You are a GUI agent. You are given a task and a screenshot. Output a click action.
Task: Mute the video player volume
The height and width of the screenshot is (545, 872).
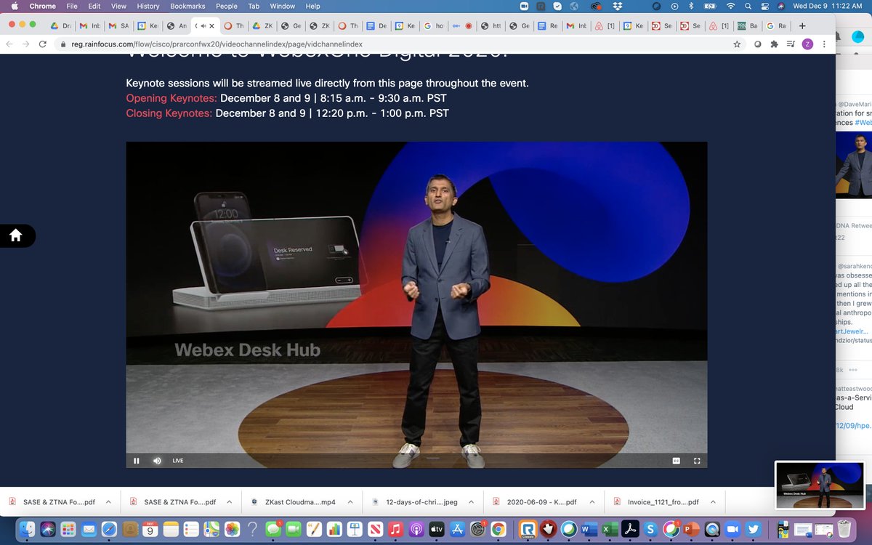click(x=156, y=460)
